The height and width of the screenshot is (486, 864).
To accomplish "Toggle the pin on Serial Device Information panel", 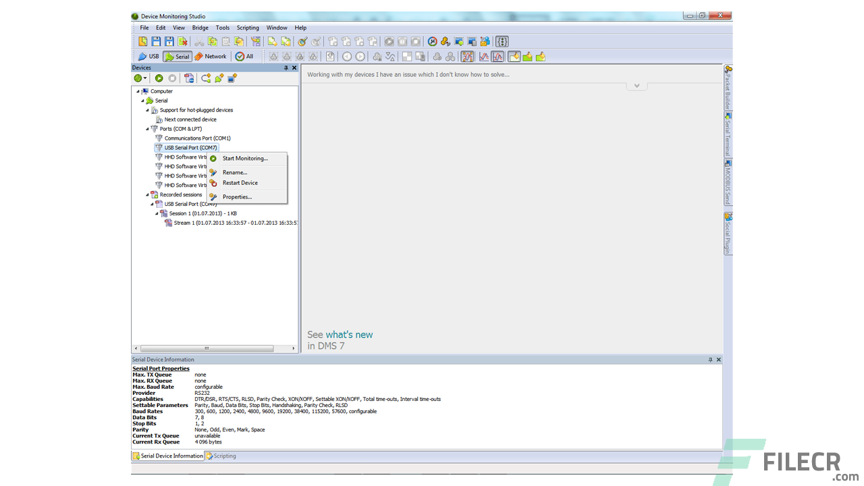I will coord(710,360).
